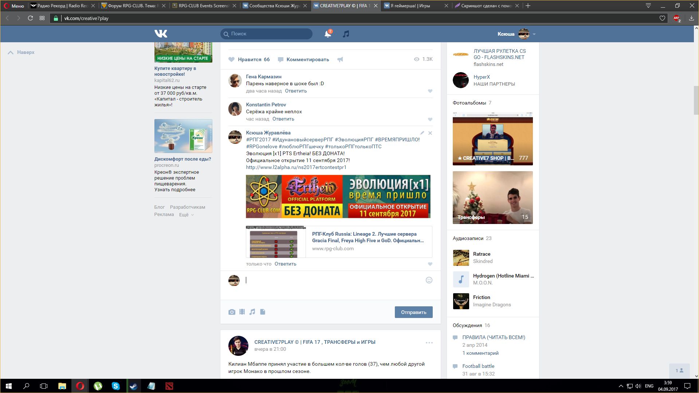Image resolution: width=699 pixels, height=393 pixels.
Task: Switch to the 'Сообщества Ксюши' tab
Action: pos(275,6)
